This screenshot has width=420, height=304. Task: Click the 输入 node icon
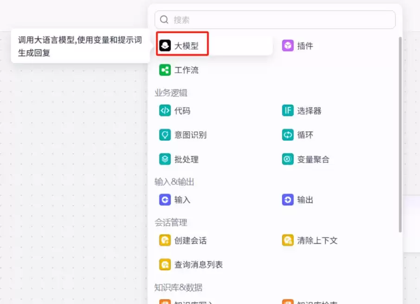pyautogui.click(x=165, y=200)
